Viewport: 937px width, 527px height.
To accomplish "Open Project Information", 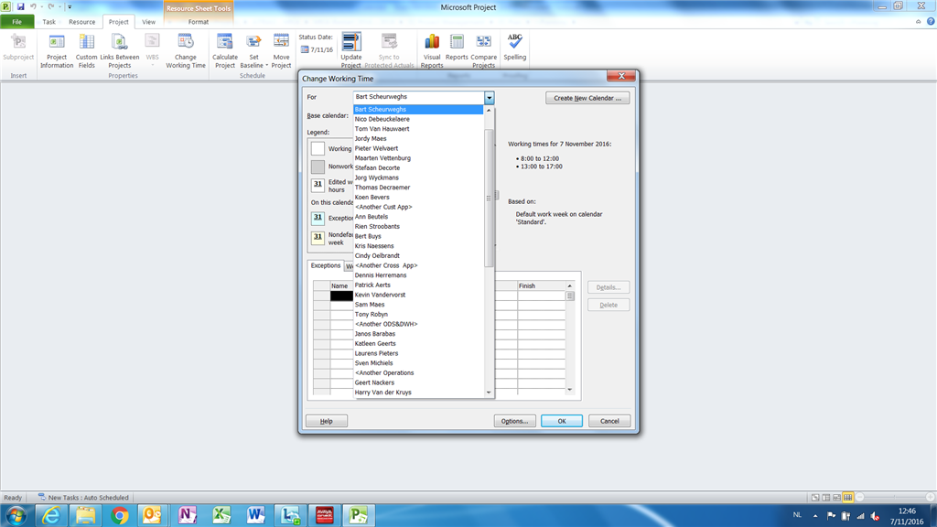I will click(57, 51).
